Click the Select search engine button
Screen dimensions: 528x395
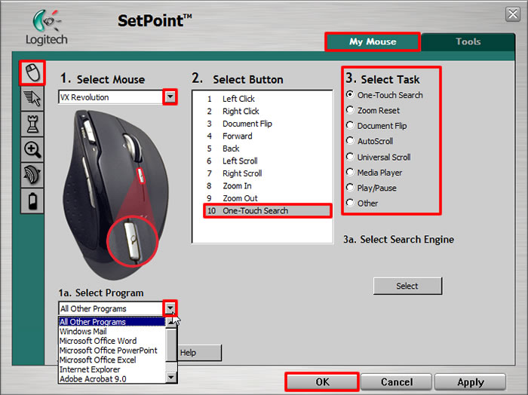407,286
